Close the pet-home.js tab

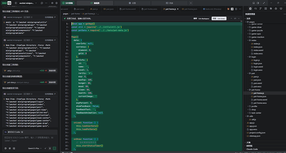[178, 9]
